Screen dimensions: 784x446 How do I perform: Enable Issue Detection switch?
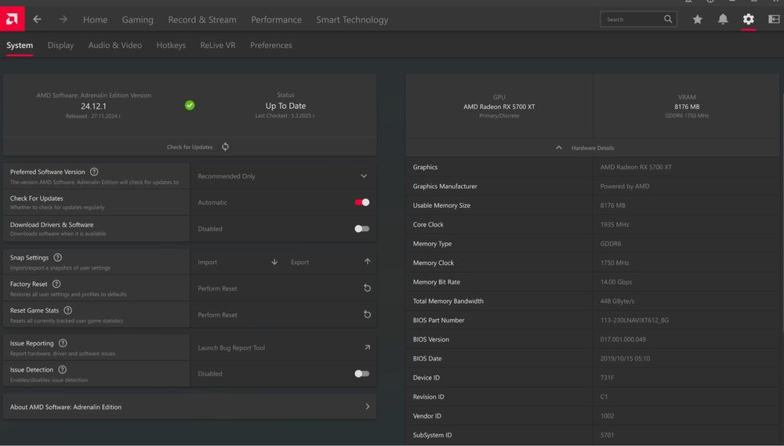coord(362,374)
